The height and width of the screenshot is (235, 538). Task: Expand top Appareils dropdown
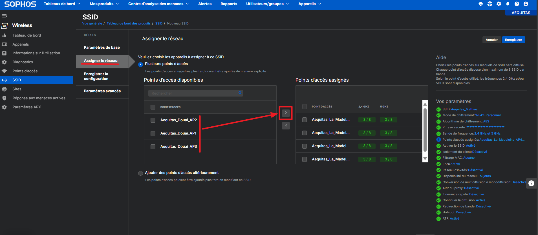pyautogui.click(x=310, y=4)
